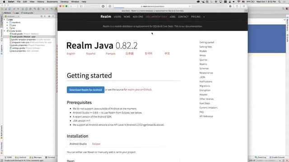Open JOBS on Realm navigation

point(172,17)
